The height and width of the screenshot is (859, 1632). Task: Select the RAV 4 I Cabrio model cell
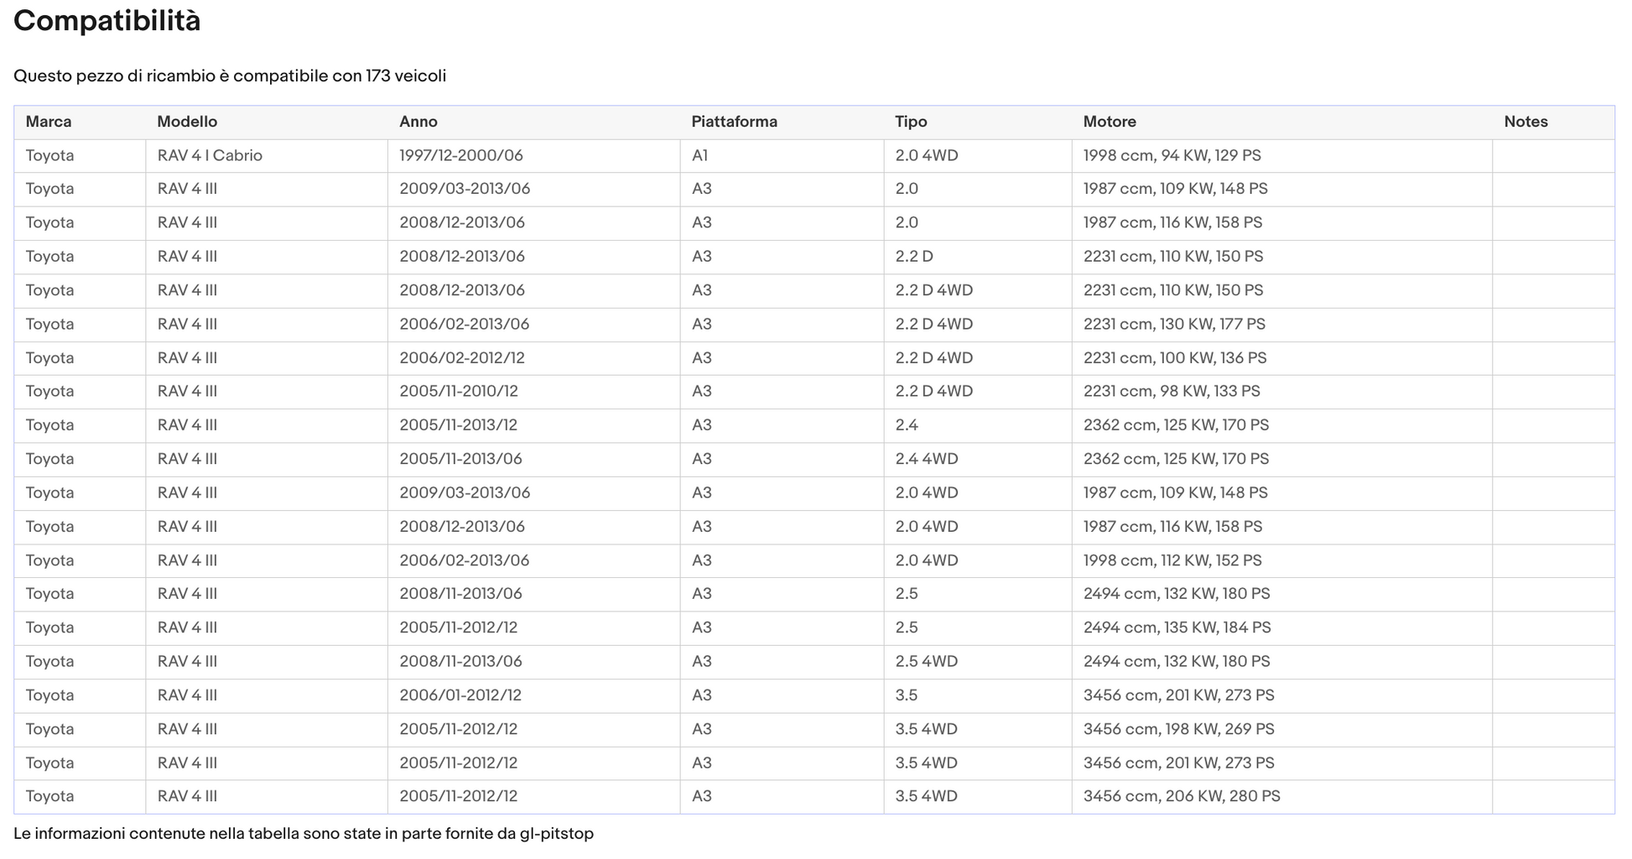click(x=267, y=156)
